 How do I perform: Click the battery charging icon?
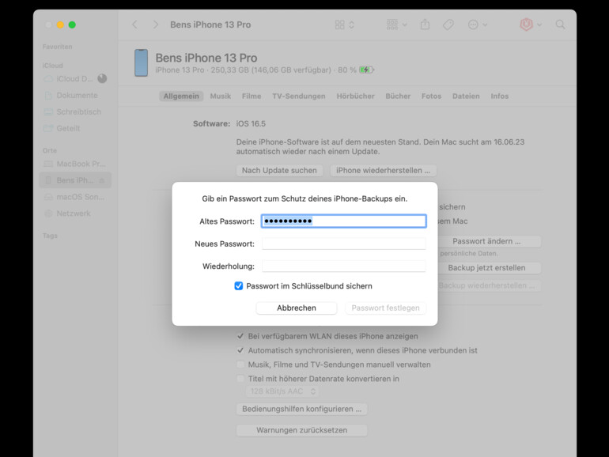[x=366, y=70]
